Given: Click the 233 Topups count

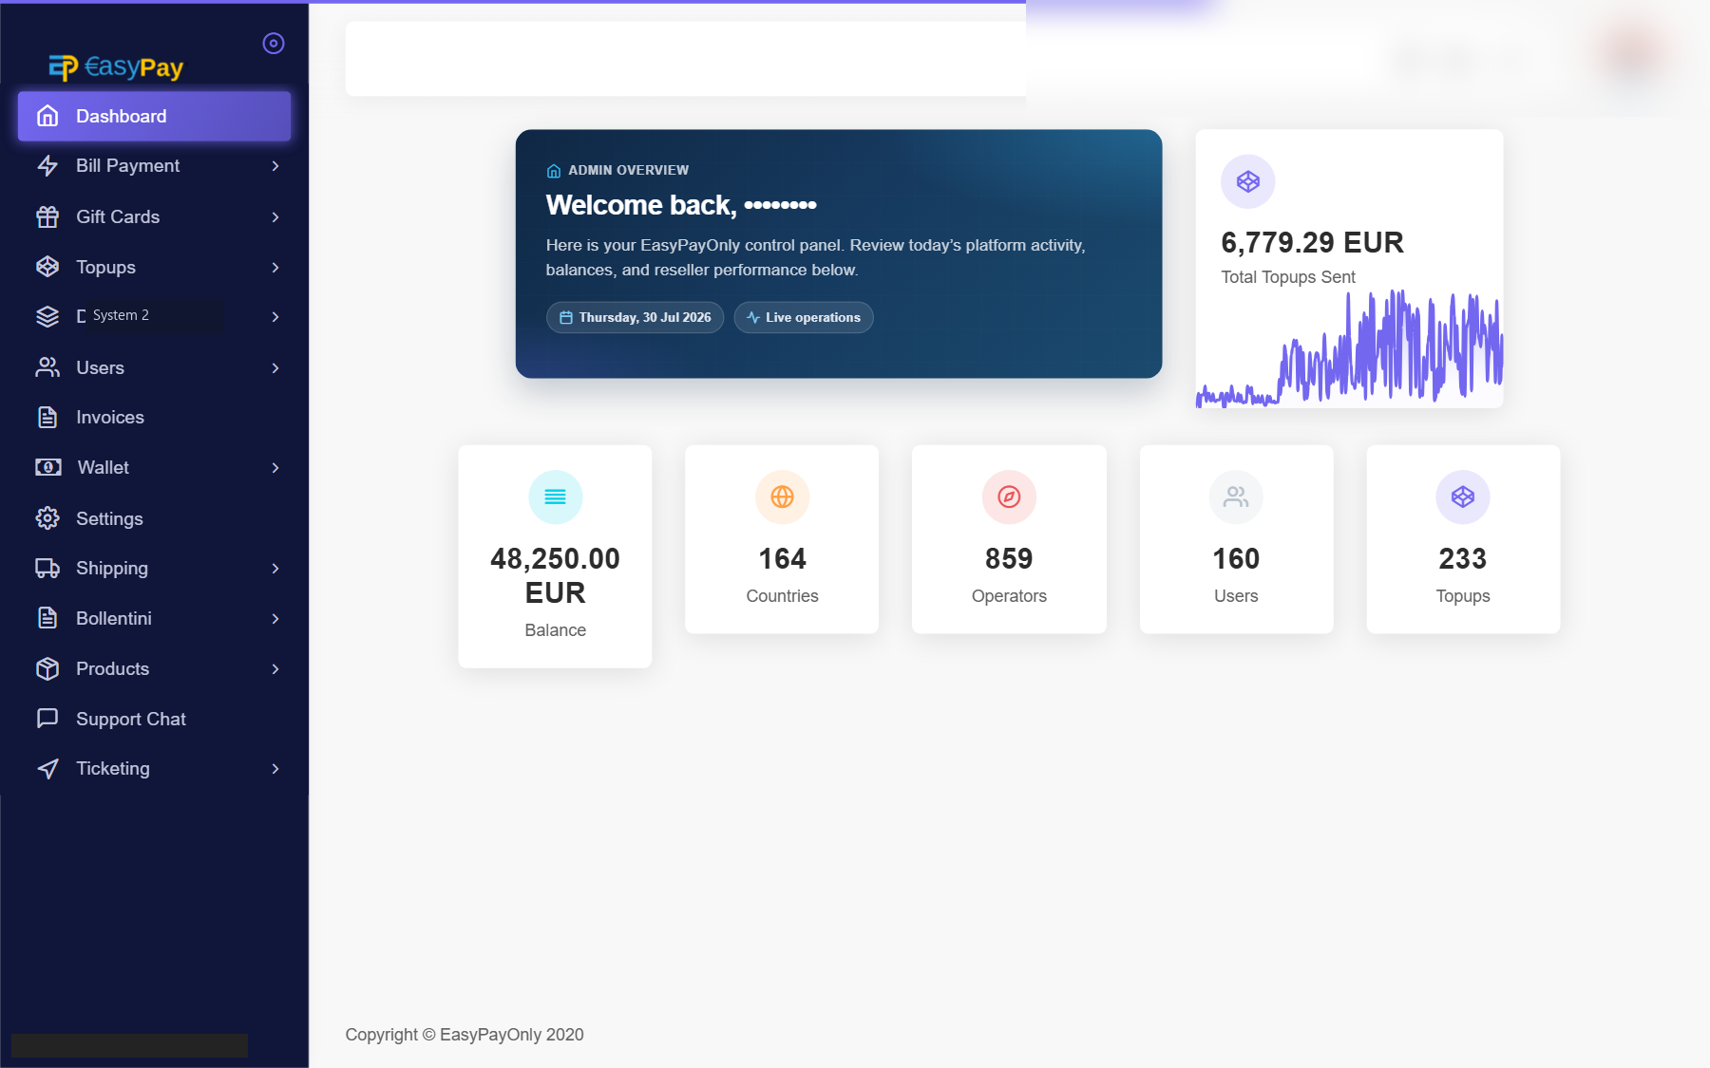Looking at the screenshot, I should [x=1463, y=558].
